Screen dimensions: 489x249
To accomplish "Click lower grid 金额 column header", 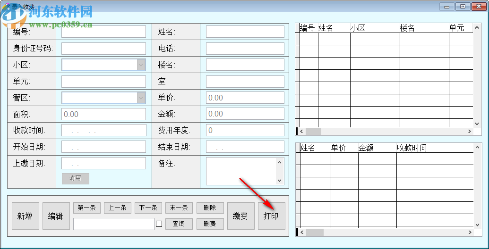I will 377,148.
